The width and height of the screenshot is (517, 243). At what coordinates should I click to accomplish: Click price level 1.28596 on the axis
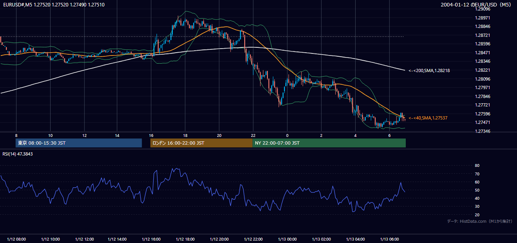pos(482,44)
